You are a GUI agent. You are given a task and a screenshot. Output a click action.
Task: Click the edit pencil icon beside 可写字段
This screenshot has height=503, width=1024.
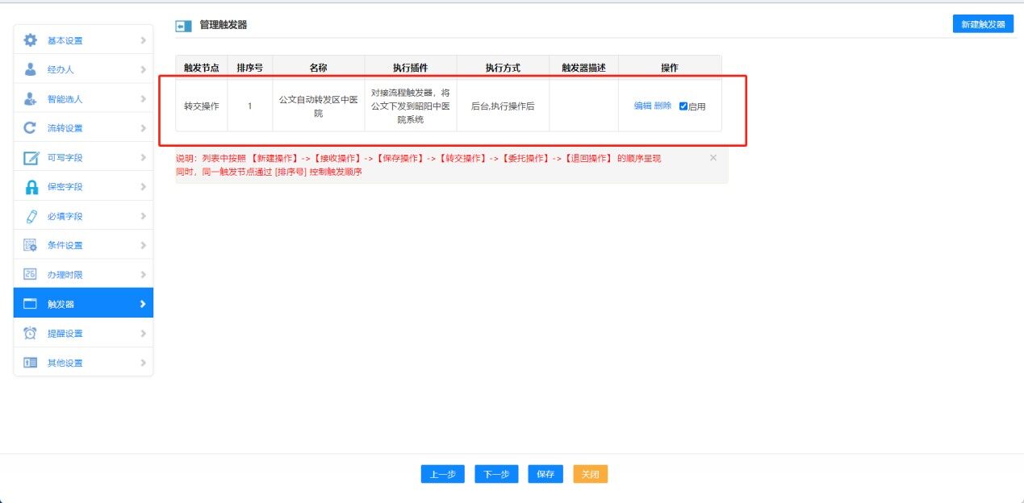[x=31, y=158]
